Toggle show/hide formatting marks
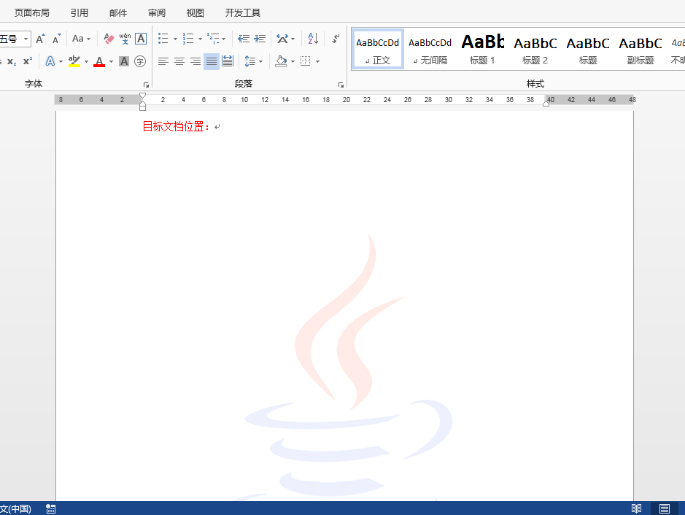 (336, 39)
